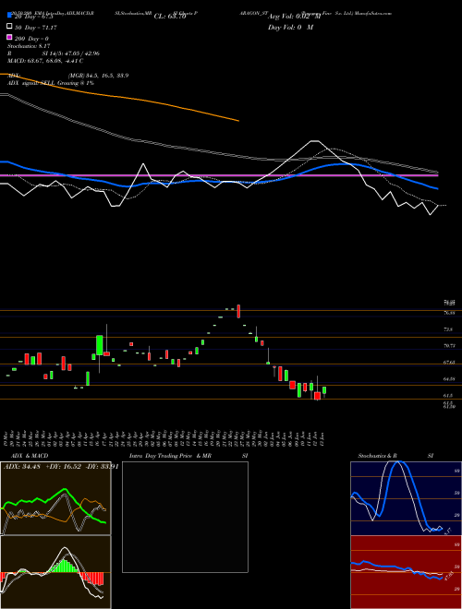Click the ADX chart panel with green line
The height and width of the screenshot is (609, 462).
click(x=55, y=498)
